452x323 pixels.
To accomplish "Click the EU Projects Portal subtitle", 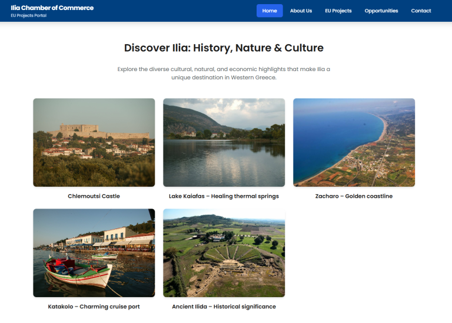I will coord(28,15).
